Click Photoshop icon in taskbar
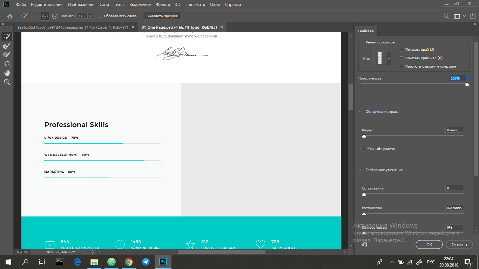Screen dimensions: 479x269 tap(163, 262)
